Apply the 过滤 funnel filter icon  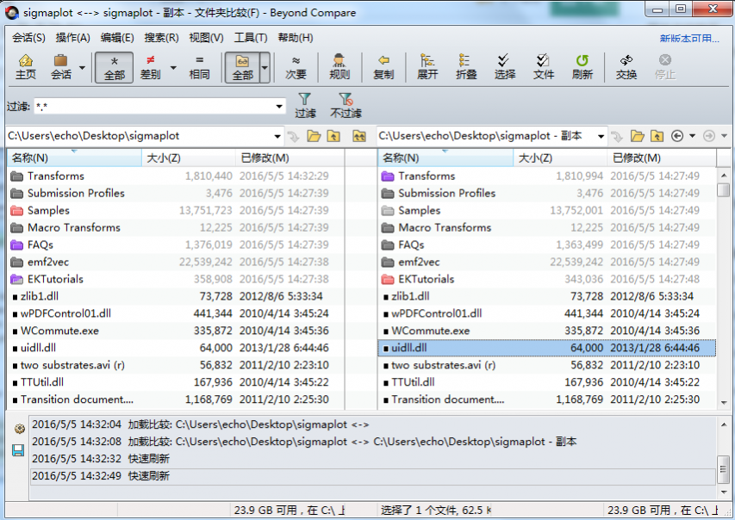pos(305,105)
